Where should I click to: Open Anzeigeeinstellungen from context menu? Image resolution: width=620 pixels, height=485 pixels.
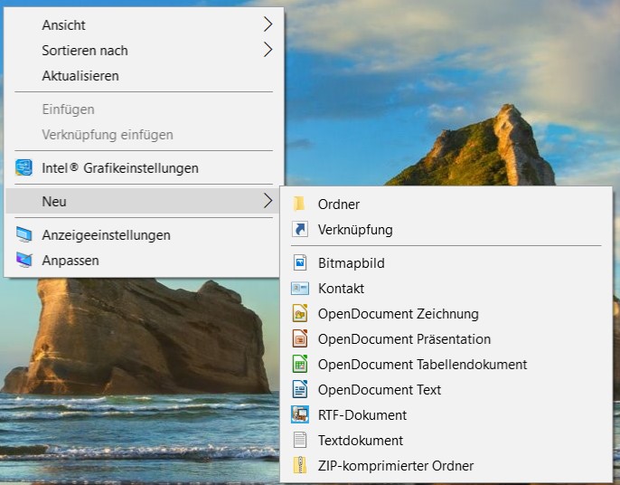click(144, 234)
